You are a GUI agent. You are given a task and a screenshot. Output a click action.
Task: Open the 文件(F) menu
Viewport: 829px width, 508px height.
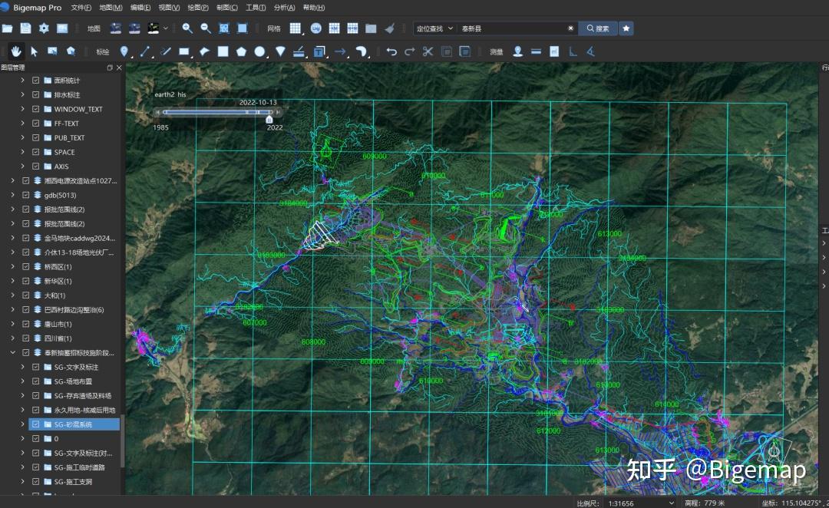point(81,8)
